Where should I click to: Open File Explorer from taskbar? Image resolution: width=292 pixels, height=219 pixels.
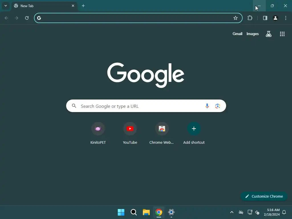[146, 212]
